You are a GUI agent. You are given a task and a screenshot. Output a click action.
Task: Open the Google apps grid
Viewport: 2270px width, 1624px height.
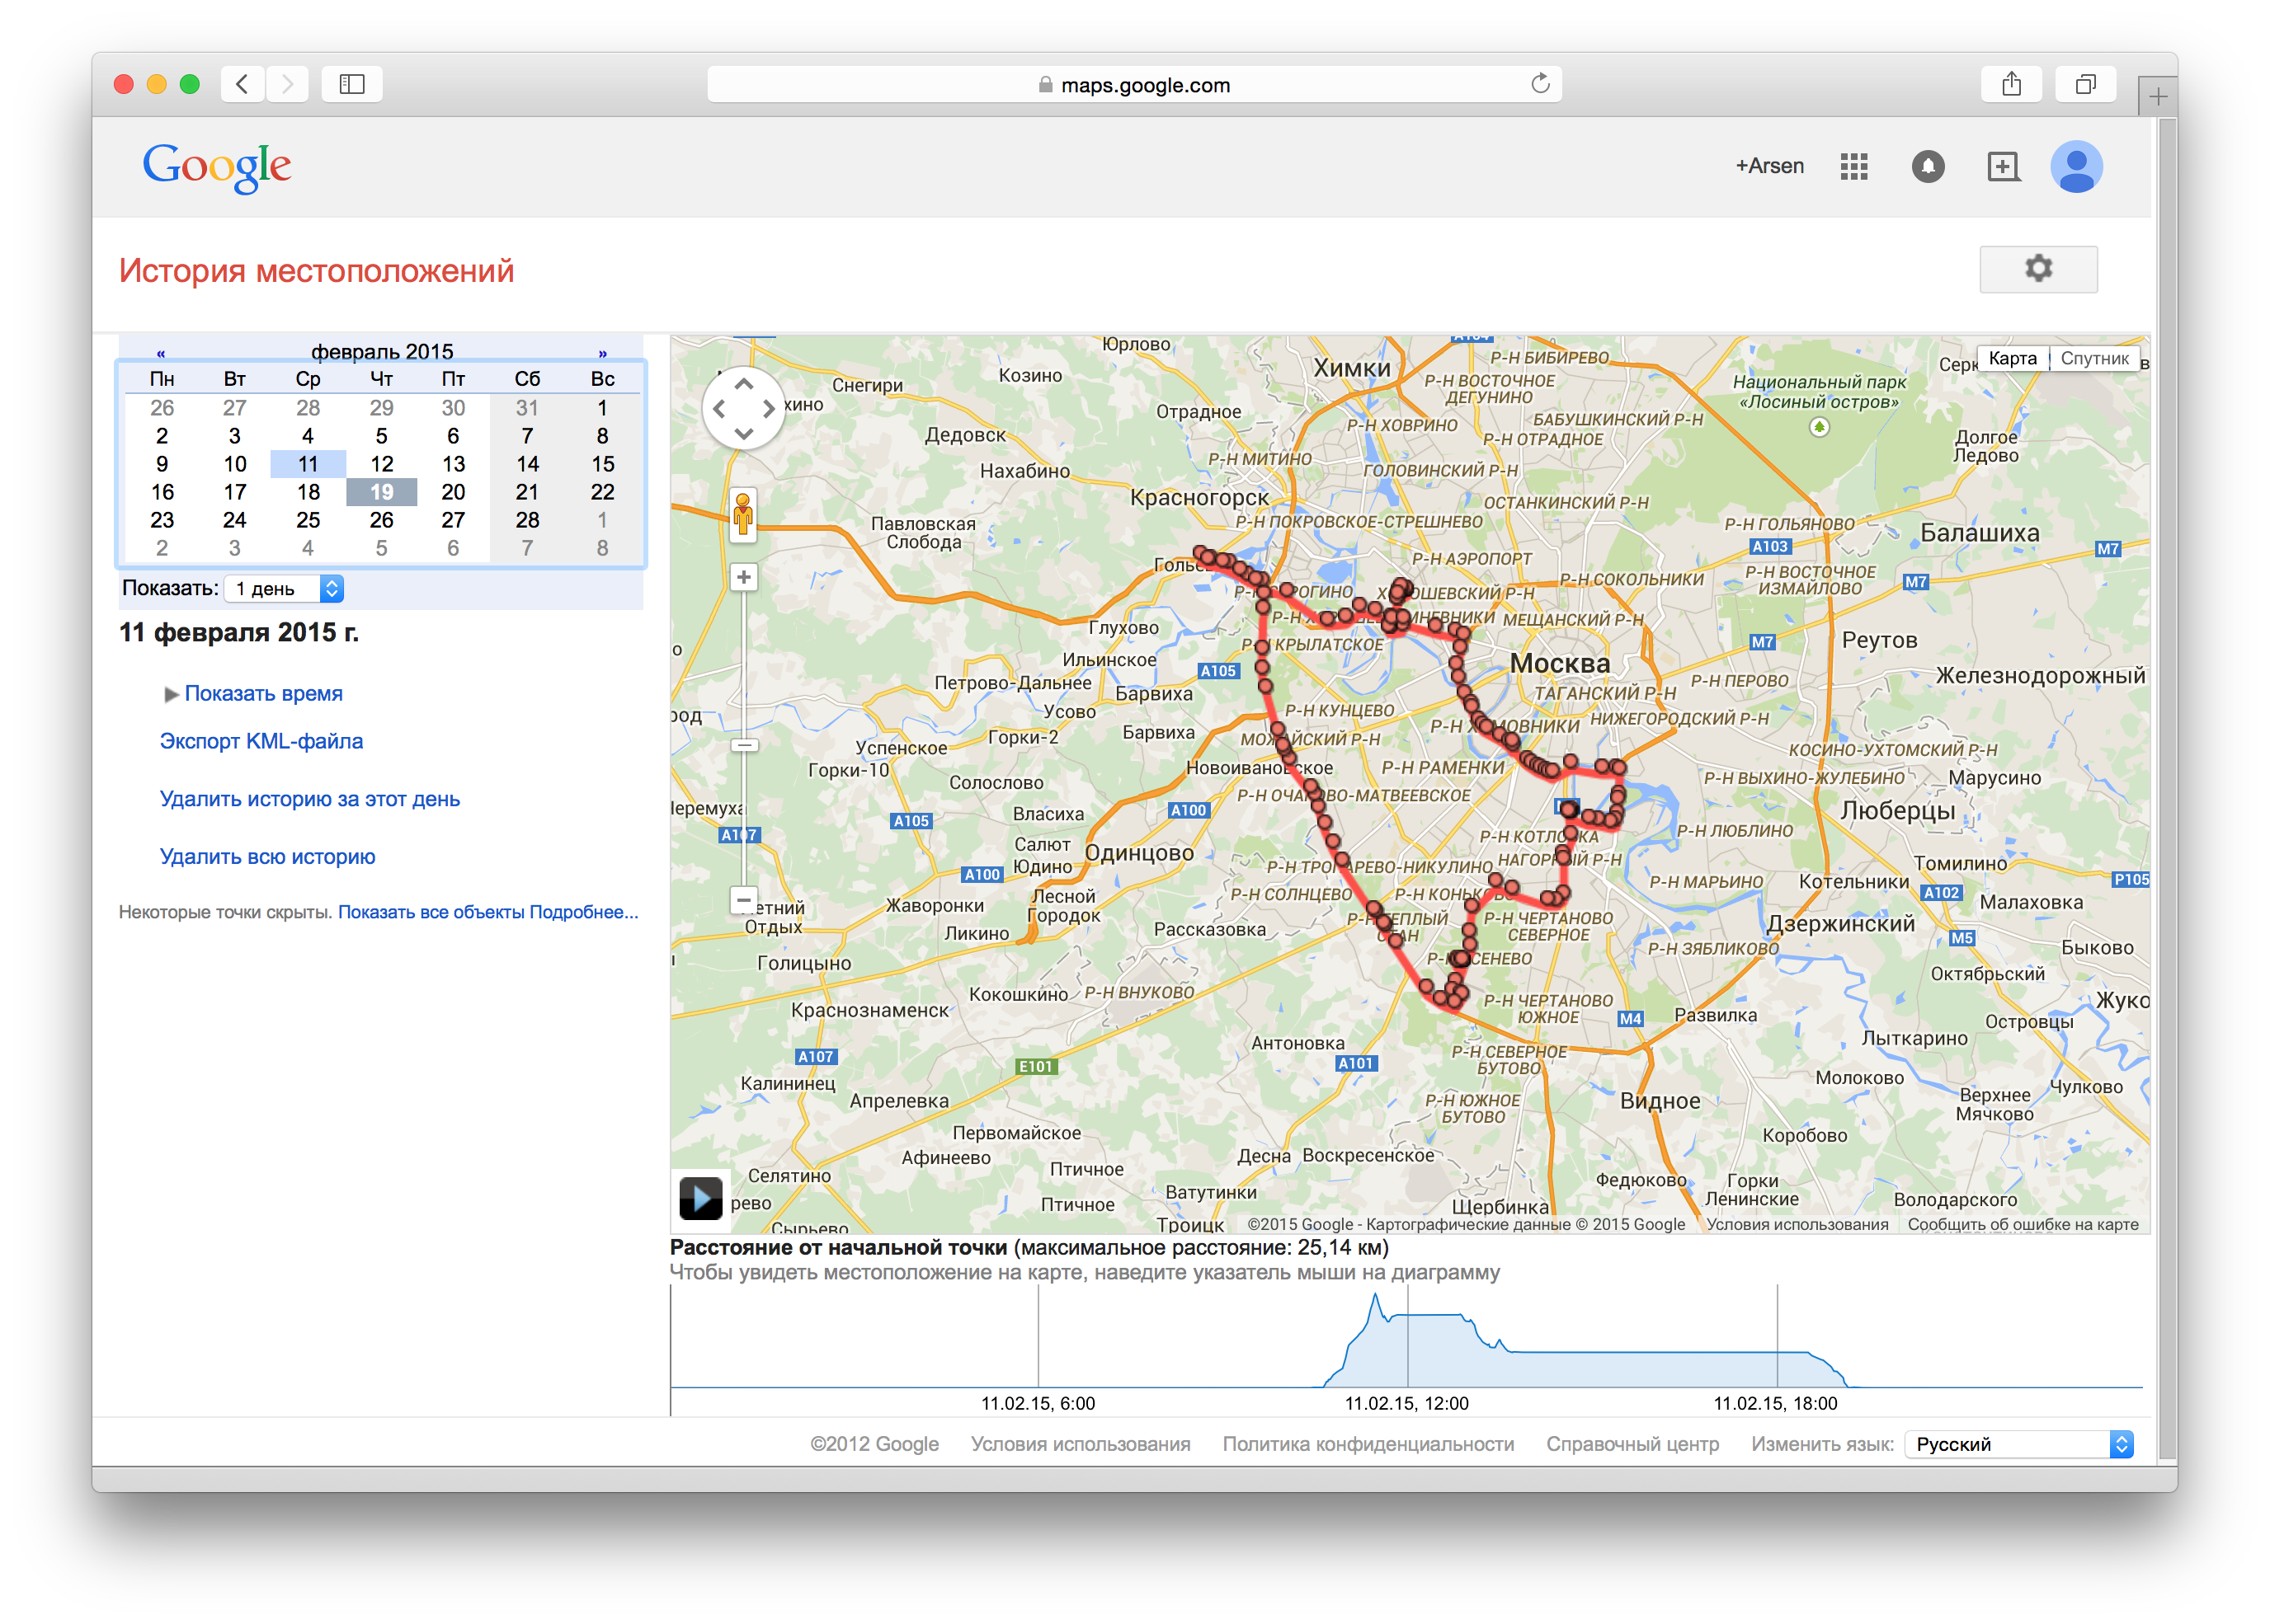(1853, 167)
